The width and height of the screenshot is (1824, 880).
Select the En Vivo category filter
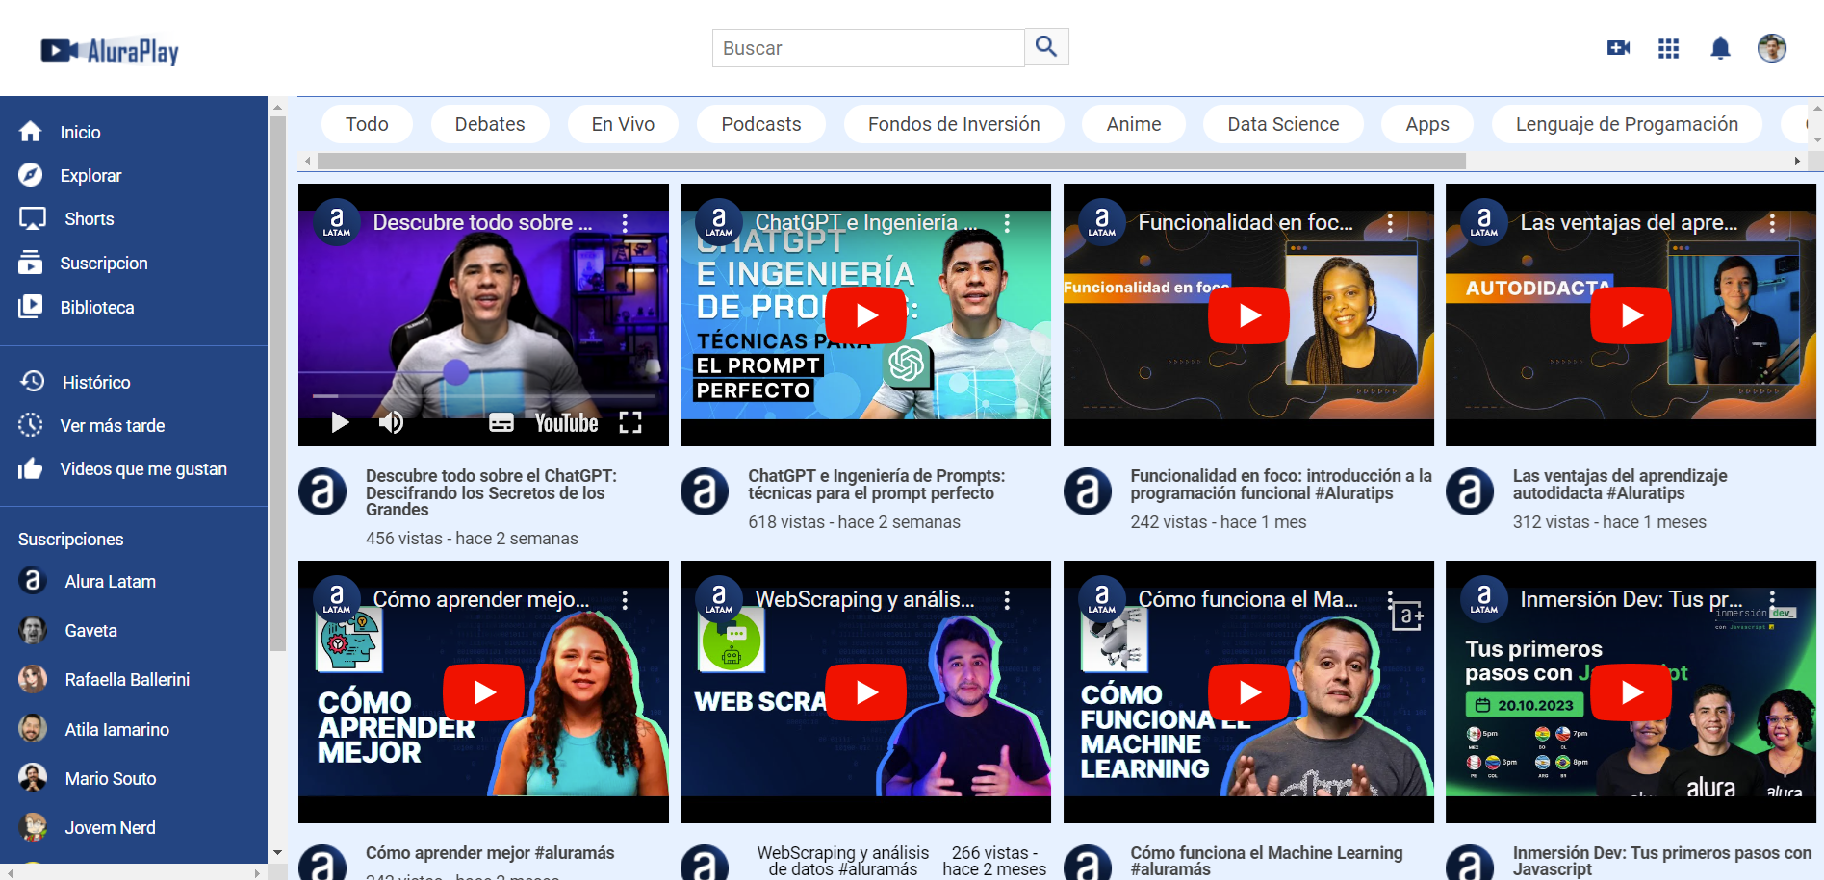(x=623, y=124)
